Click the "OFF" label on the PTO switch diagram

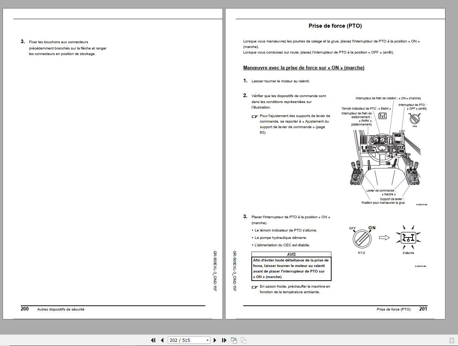pos(353,228)
